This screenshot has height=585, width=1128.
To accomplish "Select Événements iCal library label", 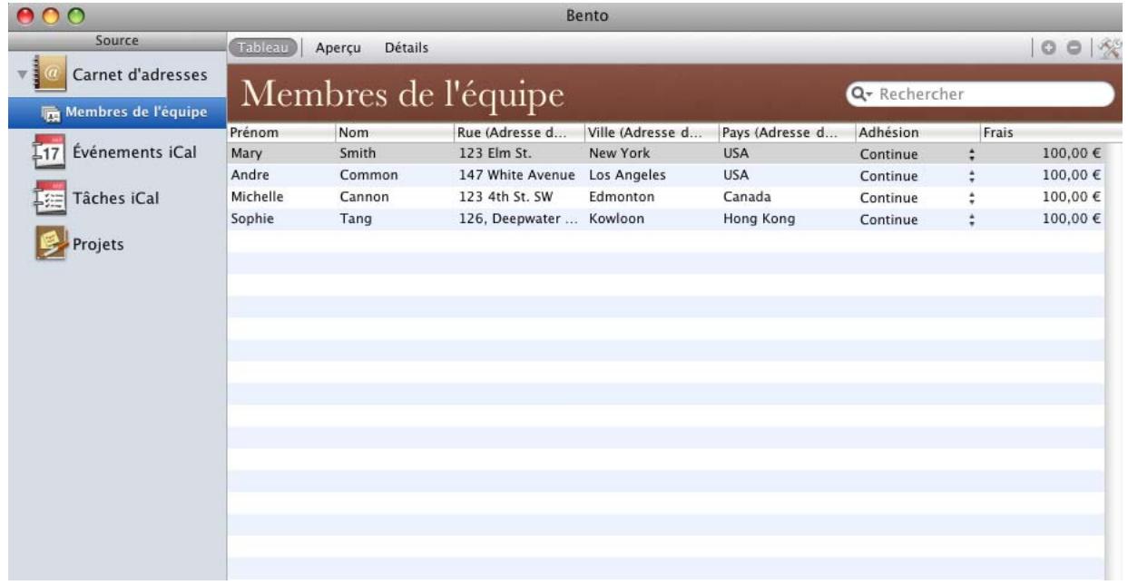I will (134, 151).
